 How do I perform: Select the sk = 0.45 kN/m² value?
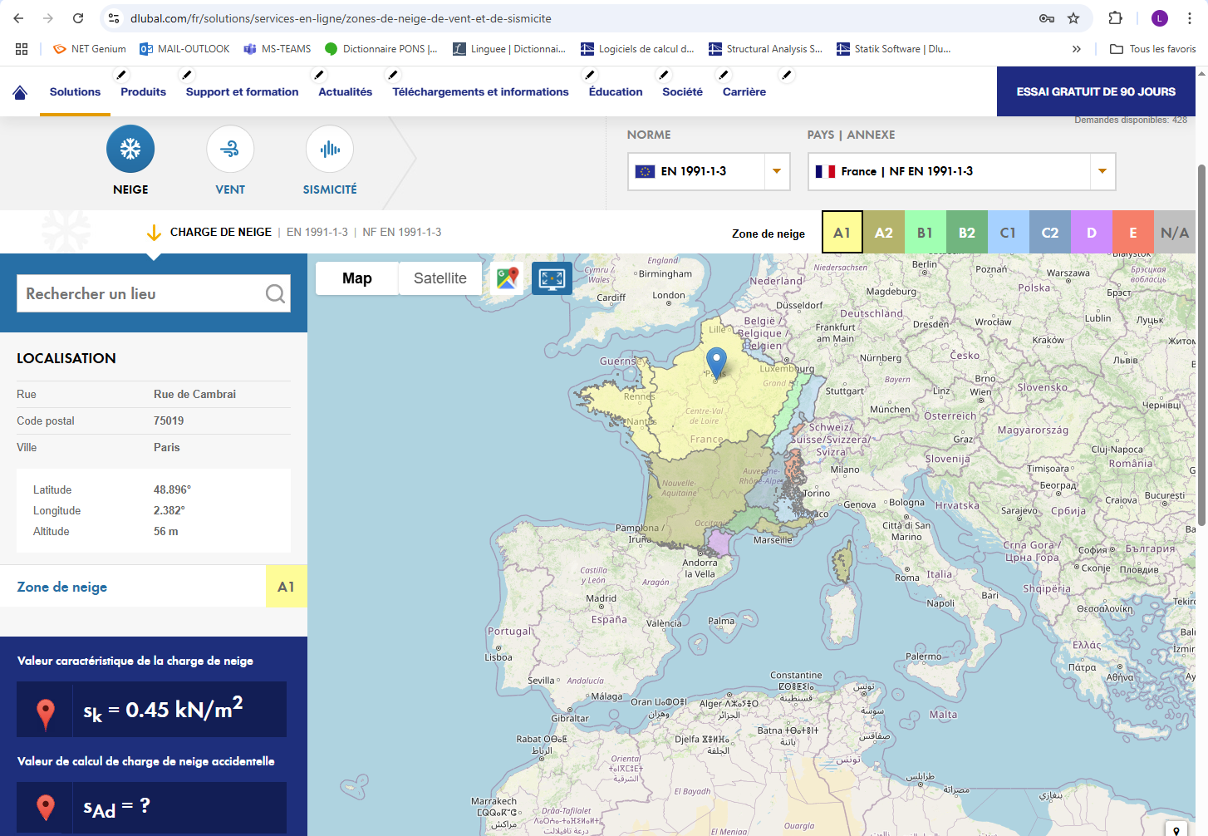click(163, 710)
